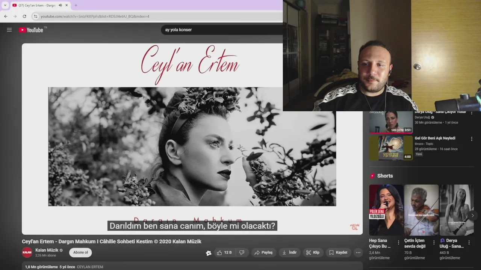Open options for 'Hep Sana Çıkıyo Bu' short
The width and height of the screenshot is (481, 270).
[398, 243]
